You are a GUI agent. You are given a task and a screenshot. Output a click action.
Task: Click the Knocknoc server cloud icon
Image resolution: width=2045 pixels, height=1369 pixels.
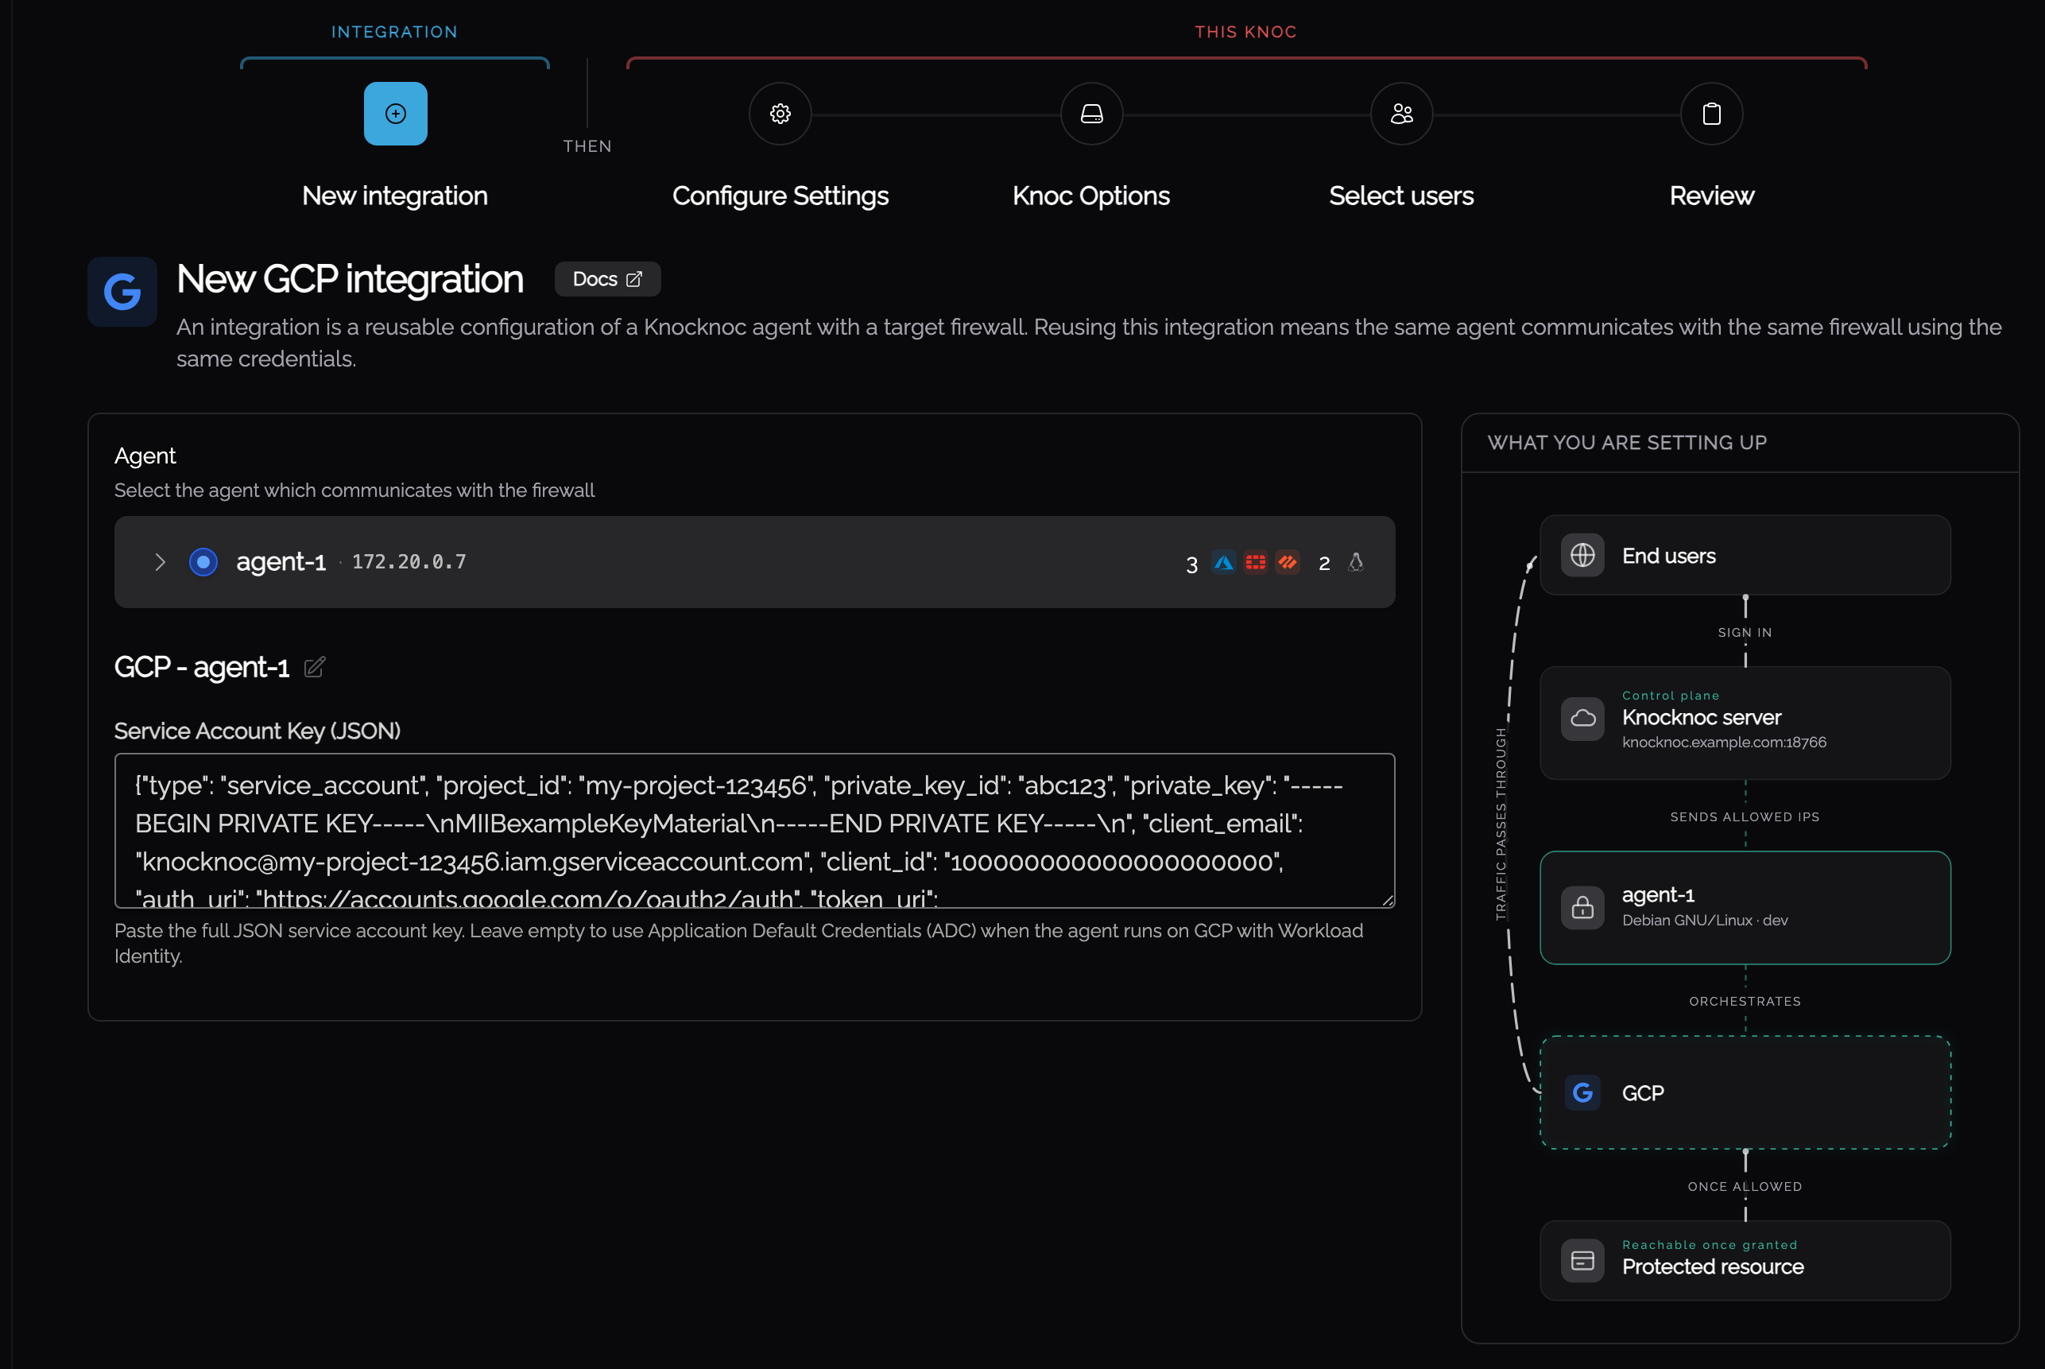[x=1582, y=719]
